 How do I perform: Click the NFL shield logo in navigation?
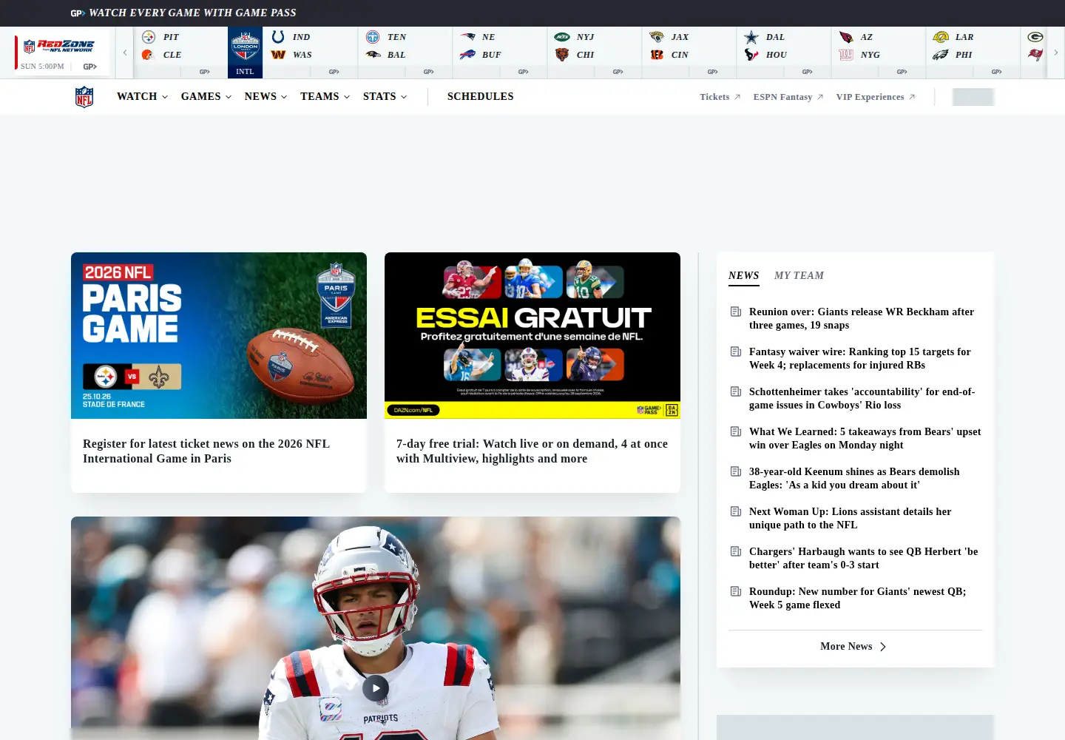(84, 97)
